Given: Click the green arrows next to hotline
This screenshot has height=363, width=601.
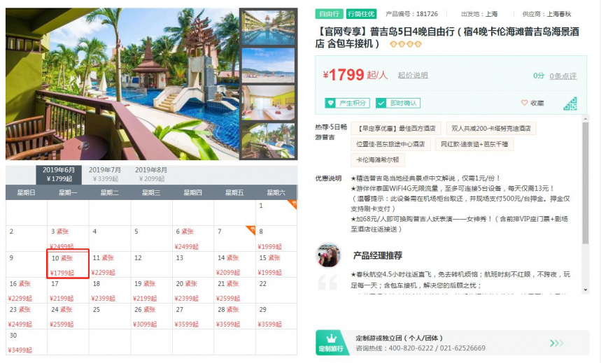Looking at the screenshot, I should tap(556, 343).
